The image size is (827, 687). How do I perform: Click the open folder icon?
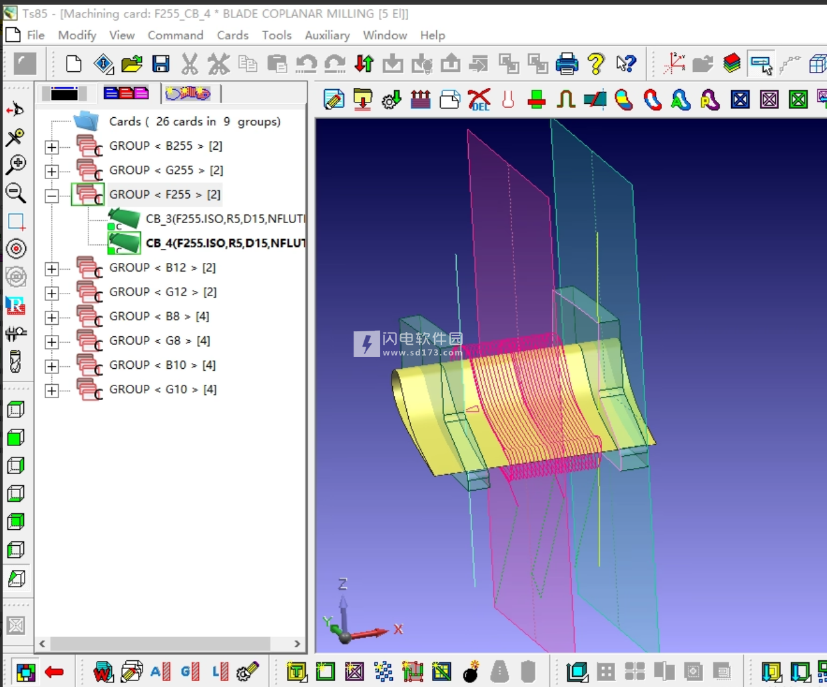pos(132,64)
